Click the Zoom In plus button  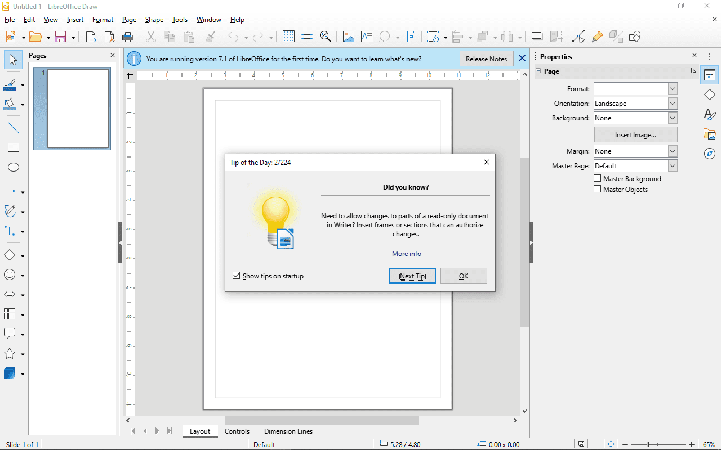click(x=692, y=444)
